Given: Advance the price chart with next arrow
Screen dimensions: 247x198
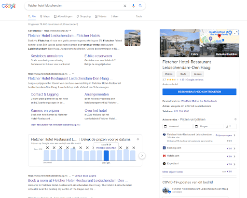Looking at the screenshot, I should 142,156.
